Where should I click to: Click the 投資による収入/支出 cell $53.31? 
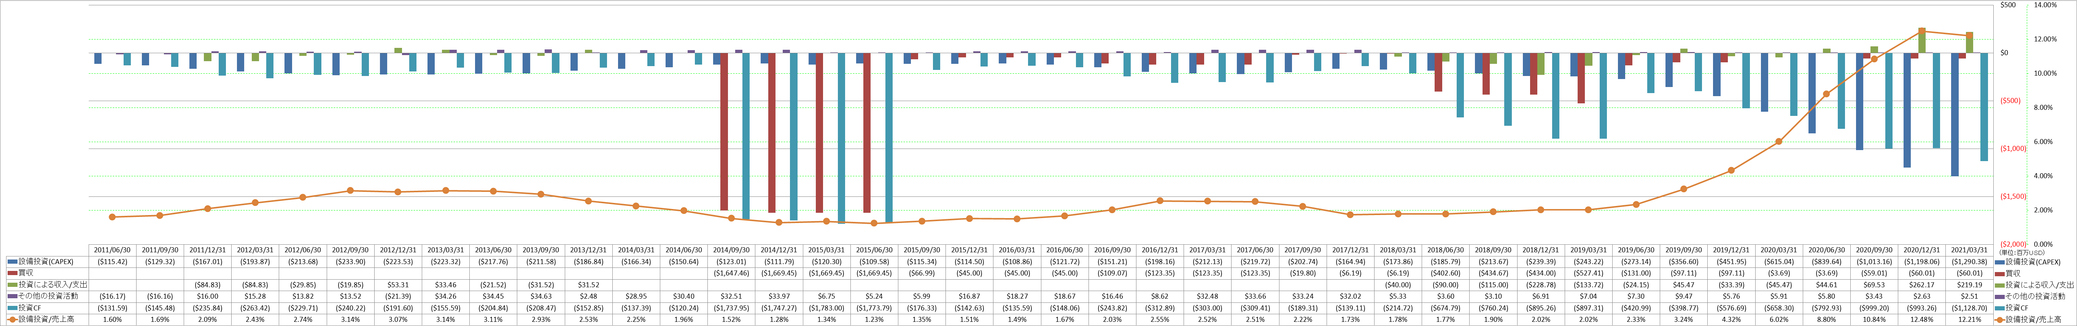[397, 285]
